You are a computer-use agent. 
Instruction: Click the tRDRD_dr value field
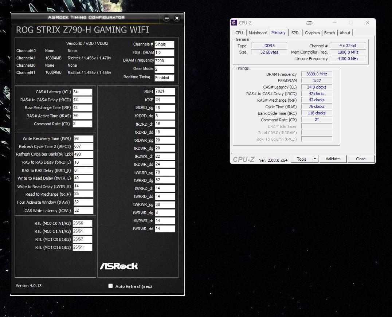coord(165,124)
